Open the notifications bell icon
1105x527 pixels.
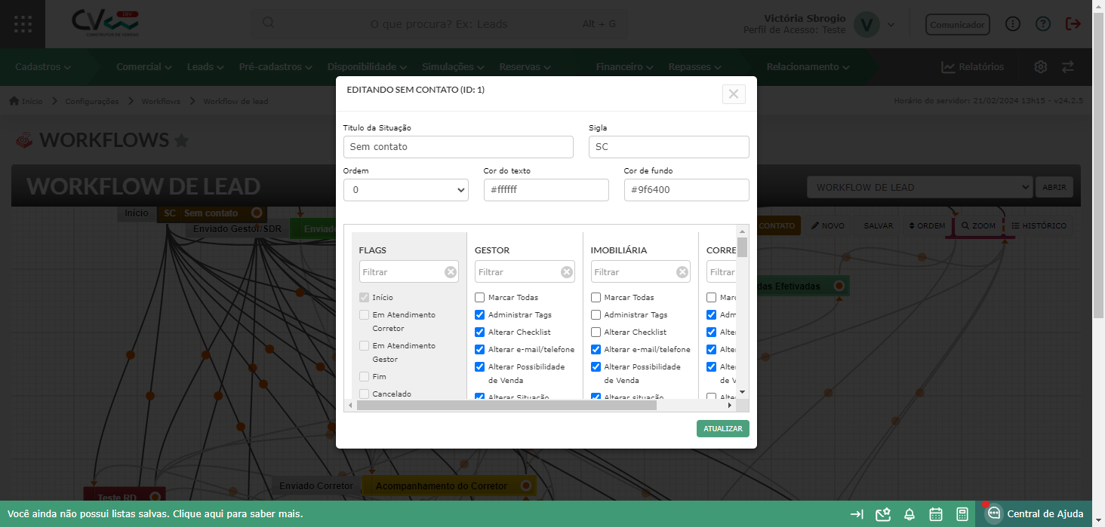910,514
